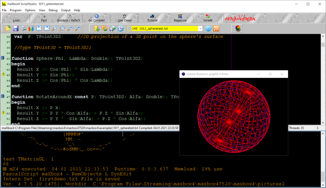Click the third magnifier icon from left
The height and width of the screenshot is (188, 326).
70,29
